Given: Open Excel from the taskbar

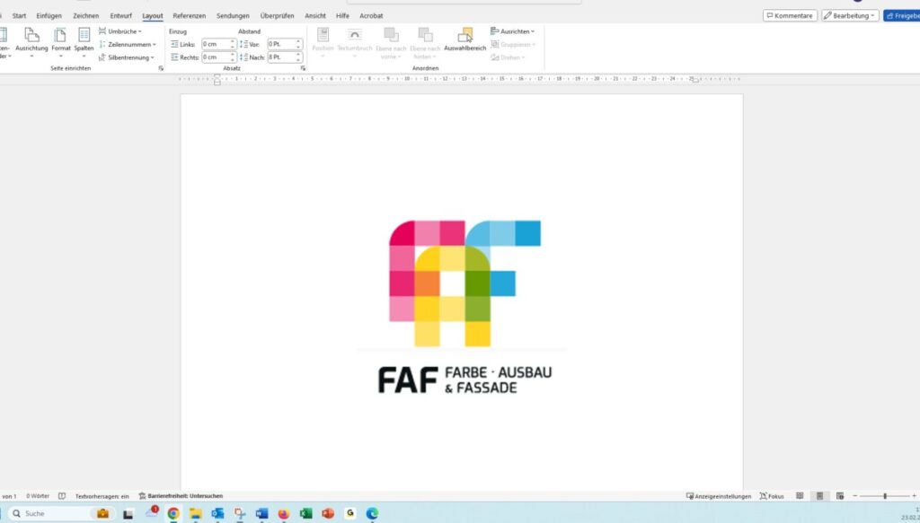Looking at the screenshot, I should [305, 514].
